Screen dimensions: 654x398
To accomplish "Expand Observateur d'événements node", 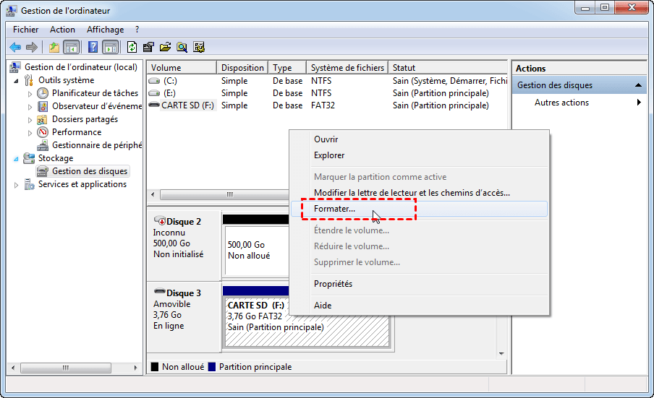I will tap(30, 107).
